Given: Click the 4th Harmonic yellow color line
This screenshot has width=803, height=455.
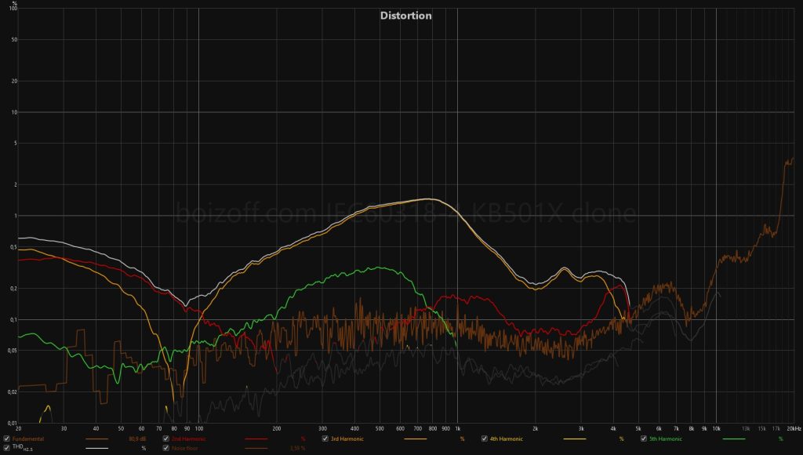Looking at the screenshot, I should [575, 439].
